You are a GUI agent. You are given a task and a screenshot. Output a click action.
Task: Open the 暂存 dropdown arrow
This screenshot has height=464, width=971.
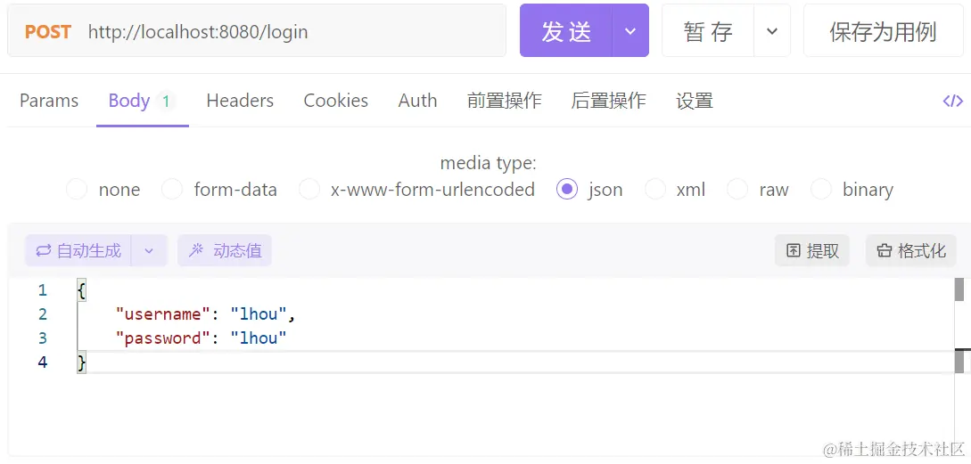tap(772, 31)
